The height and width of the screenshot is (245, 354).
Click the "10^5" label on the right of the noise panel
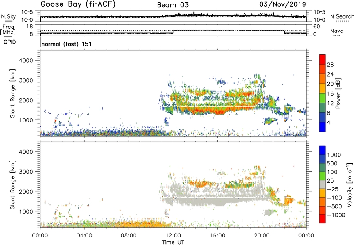point(319,12)
